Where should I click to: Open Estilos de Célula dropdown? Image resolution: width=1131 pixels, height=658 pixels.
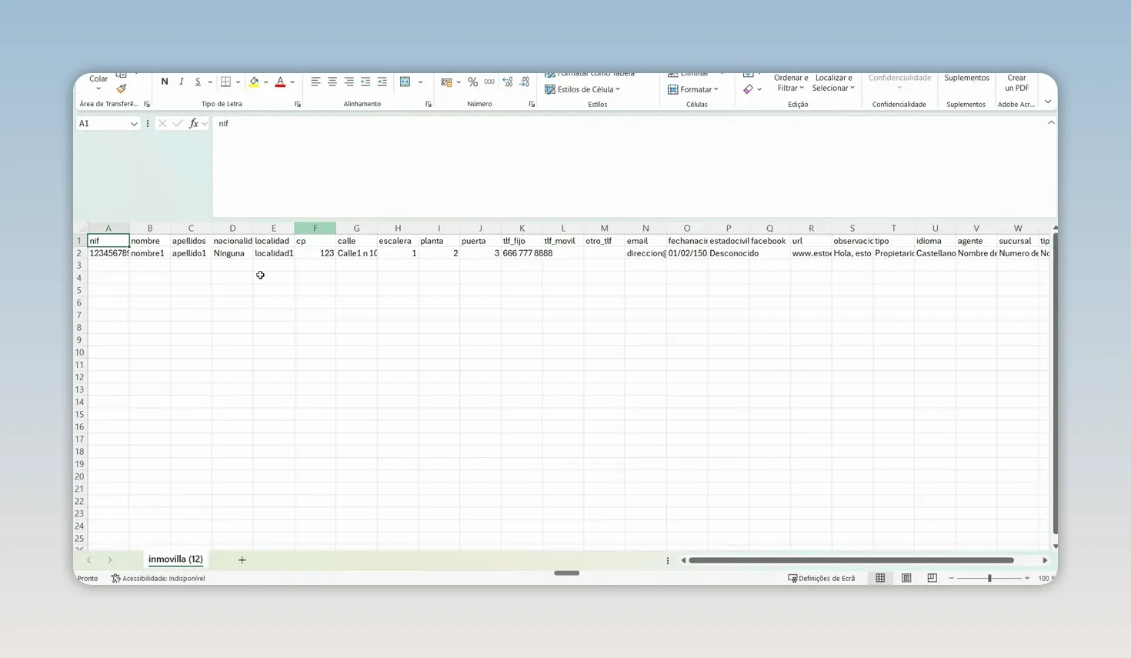tap(582, 89)
